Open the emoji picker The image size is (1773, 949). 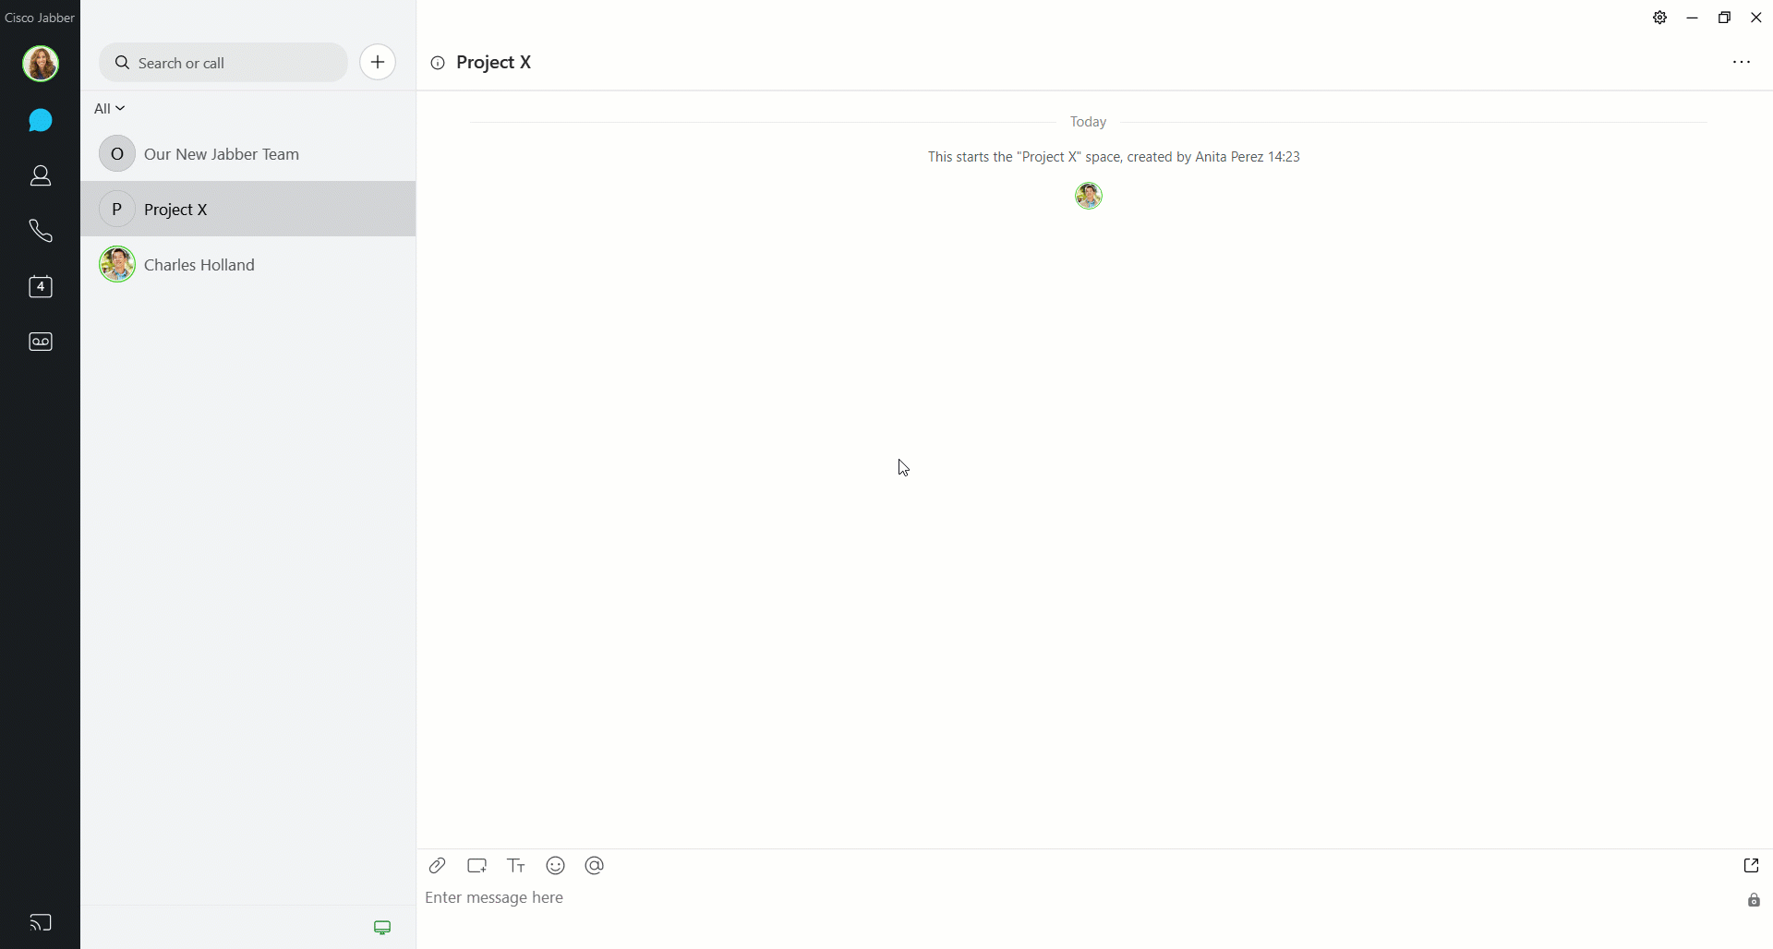[x=555, y=866]
